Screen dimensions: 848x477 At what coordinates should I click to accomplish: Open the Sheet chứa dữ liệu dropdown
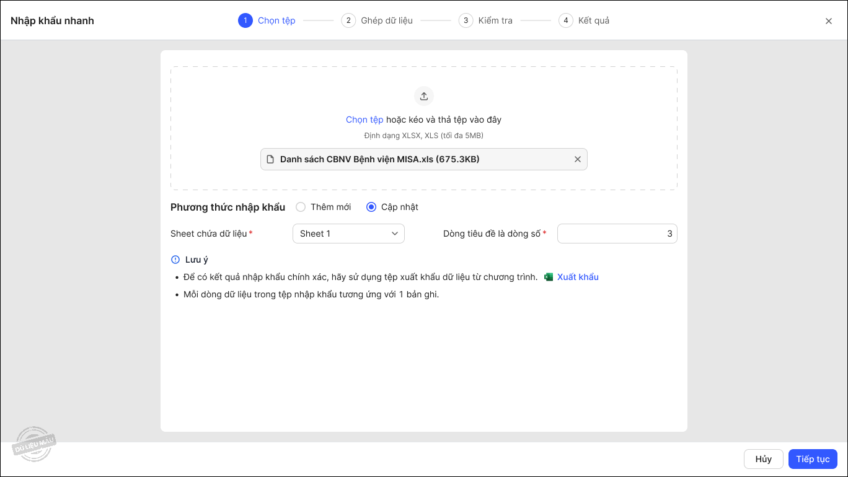point(348,234)
